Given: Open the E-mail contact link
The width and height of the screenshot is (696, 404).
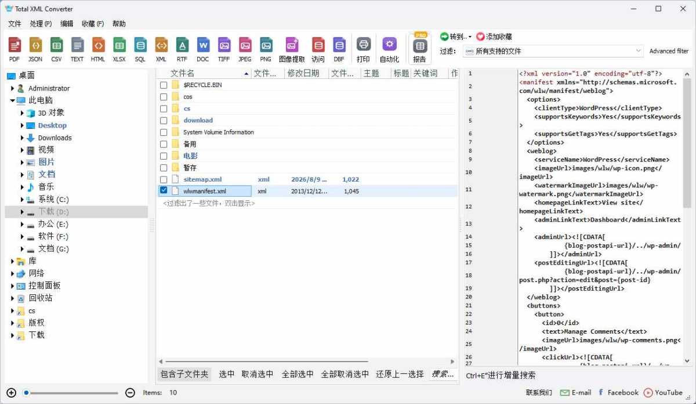Looking at the screenshot, I should (x=576, y=392).
